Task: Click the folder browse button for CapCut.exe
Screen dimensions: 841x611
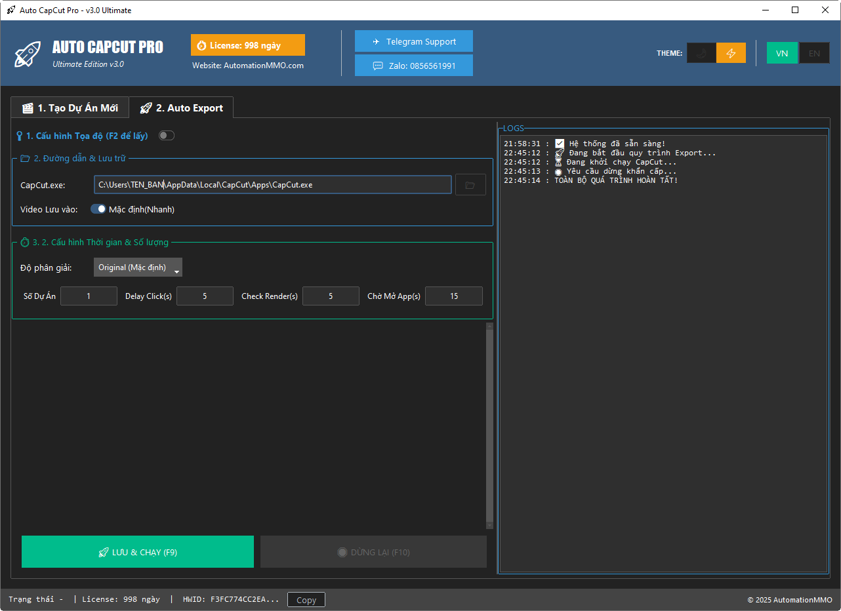Action: tap(470, 185)
